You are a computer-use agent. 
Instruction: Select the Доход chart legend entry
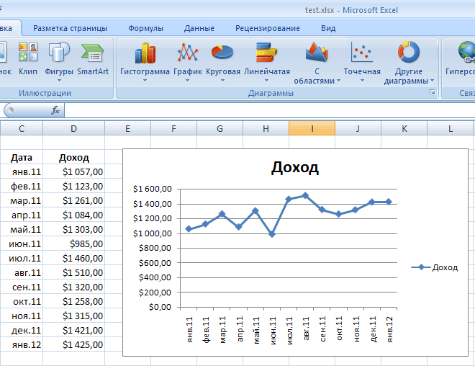tap(435, 267)
